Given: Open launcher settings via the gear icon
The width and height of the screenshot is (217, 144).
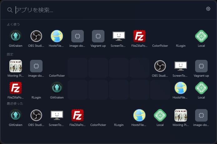Looking at the screenshot, I should [208, 9].
